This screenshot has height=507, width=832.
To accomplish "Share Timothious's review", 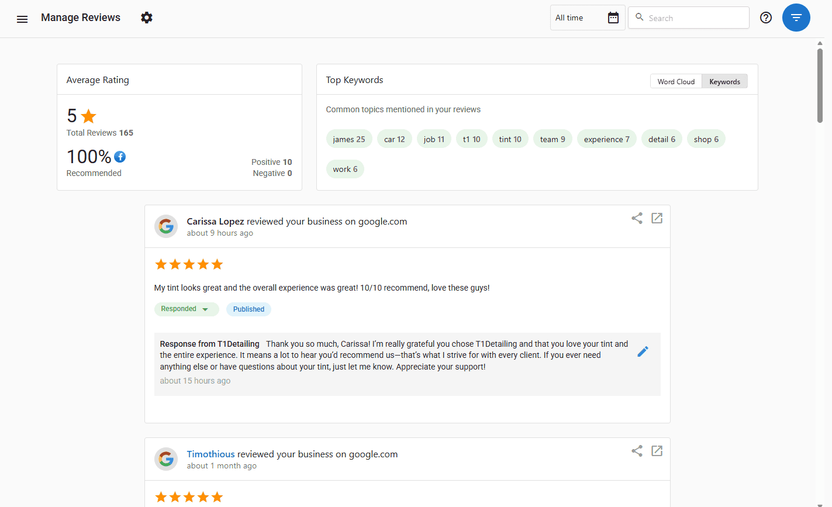I will pos(637,451).
